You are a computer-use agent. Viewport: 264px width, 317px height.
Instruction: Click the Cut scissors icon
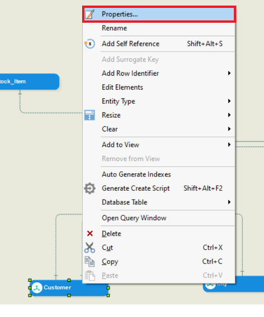coord(90,247)
